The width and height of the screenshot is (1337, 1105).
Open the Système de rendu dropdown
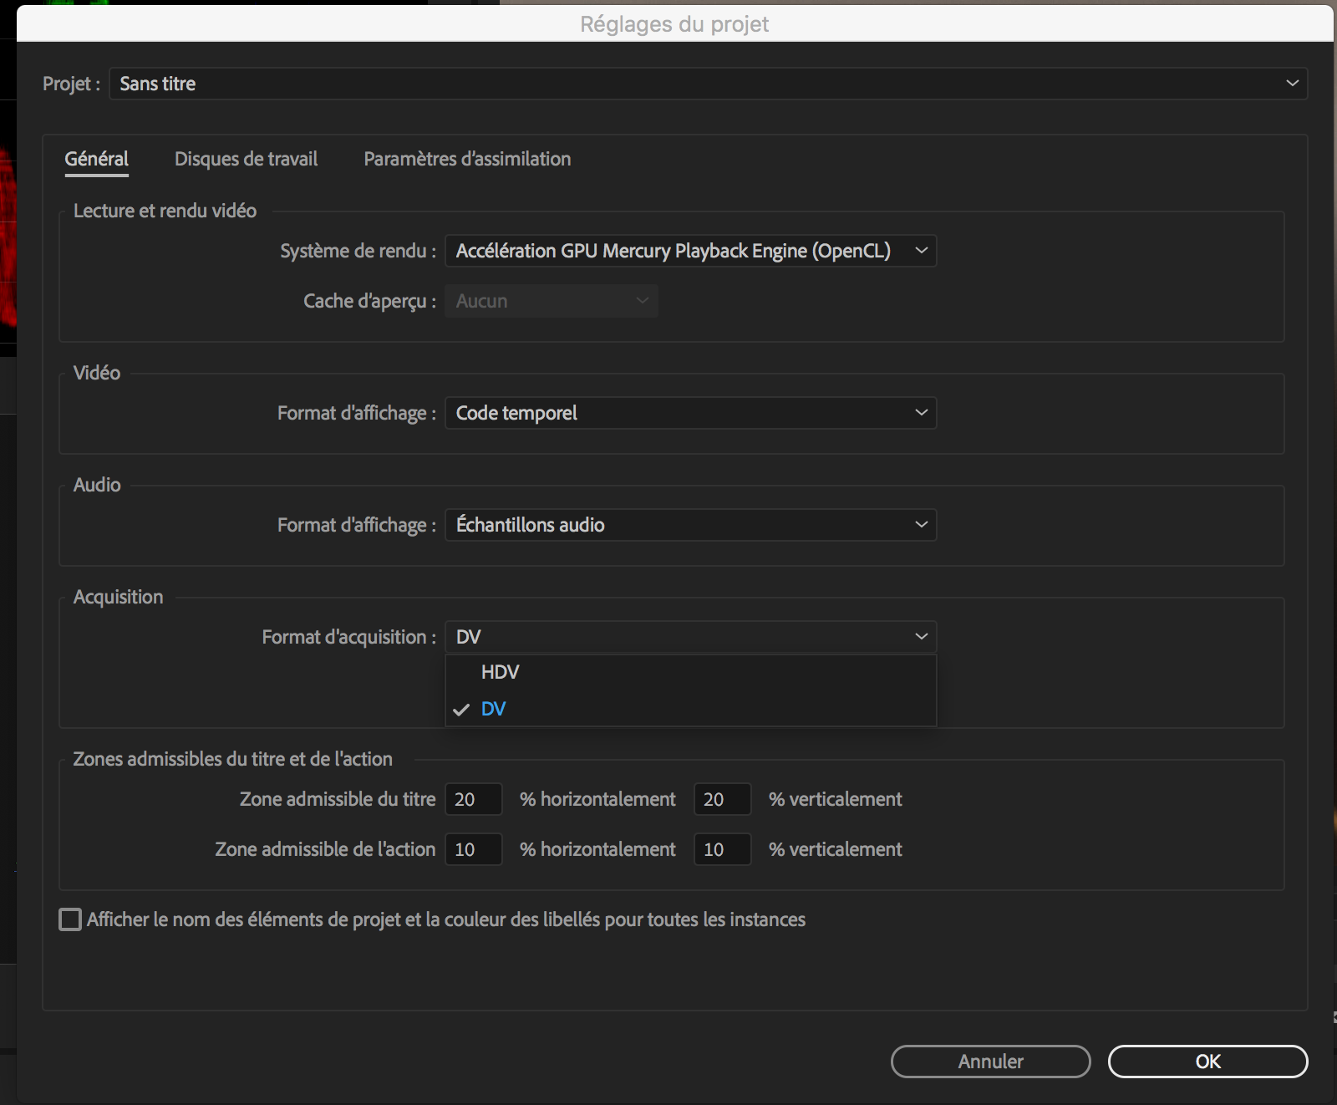(x=690, y=251)
